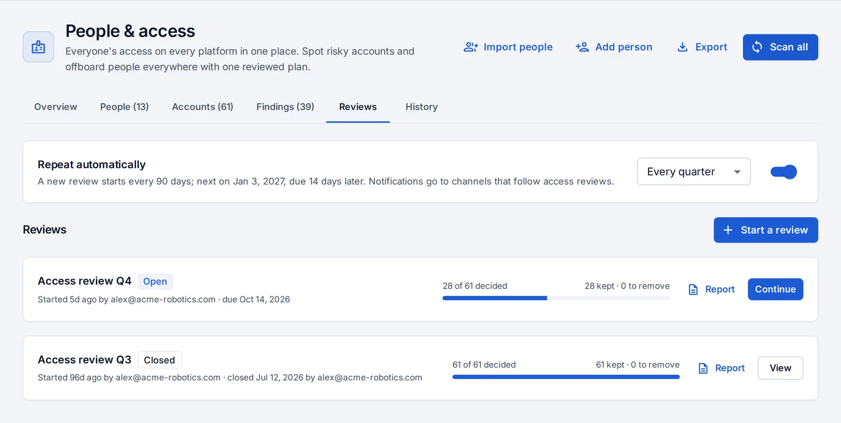Open the Report link for Access review Q3
This screenshot has width=841, height=423.
pos(722,368)
